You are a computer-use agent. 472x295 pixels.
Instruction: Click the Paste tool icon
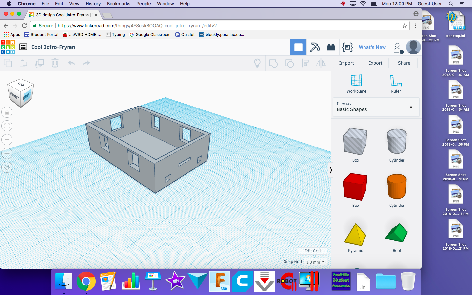[23, 63]
